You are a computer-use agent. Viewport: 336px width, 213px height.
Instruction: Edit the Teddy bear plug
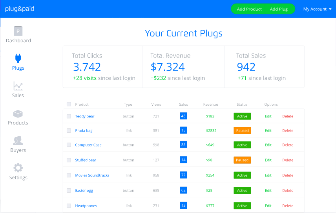point(268,116)
